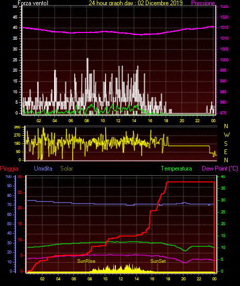Click the 'SunRise' marker label
The height and width of the screenshot is (286, 240).
click(x=86, y=261)
